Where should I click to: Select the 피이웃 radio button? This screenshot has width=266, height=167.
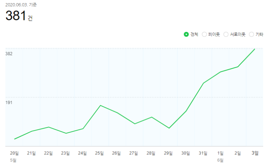pyautogui.click(x=204, y=34)
